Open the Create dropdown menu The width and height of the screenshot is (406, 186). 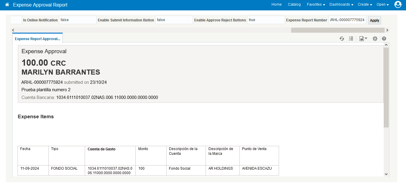pos(365,4)
